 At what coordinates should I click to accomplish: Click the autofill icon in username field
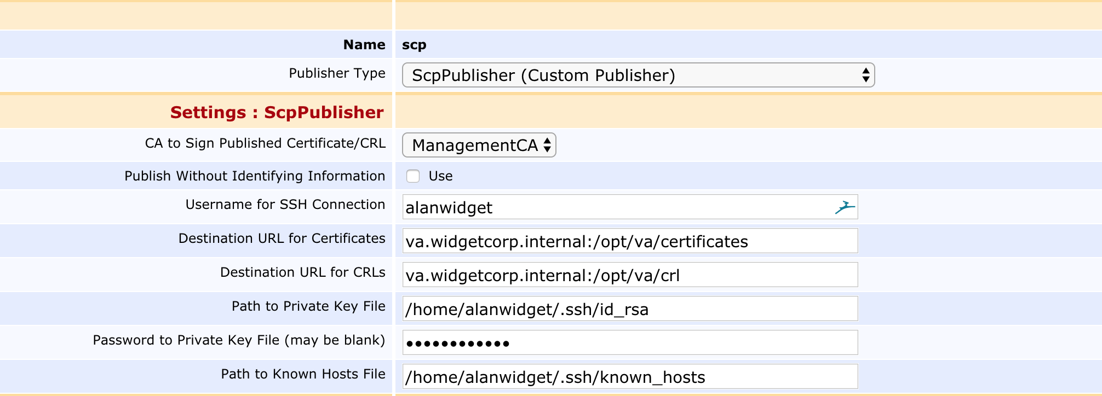(x=845, y=207)
